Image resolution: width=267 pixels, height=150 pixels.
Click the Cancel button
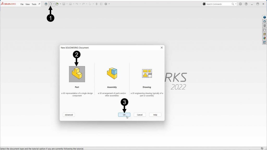pyautogui.click(x=140, y=115)
